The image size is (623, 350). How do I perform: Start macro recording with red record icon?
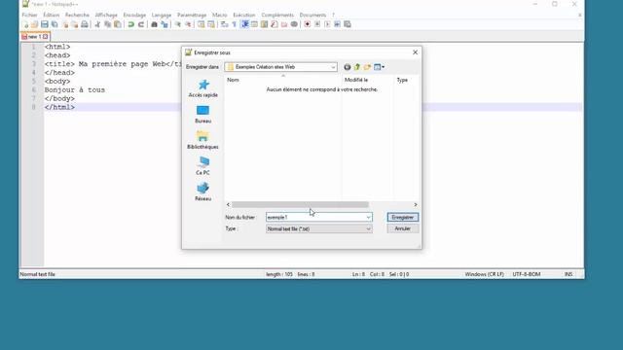click(x=308, y=24)
